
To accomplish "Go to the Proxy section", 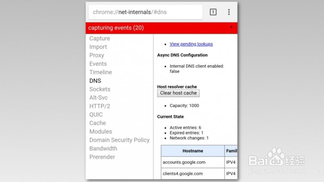I will [x=97, y=55].
